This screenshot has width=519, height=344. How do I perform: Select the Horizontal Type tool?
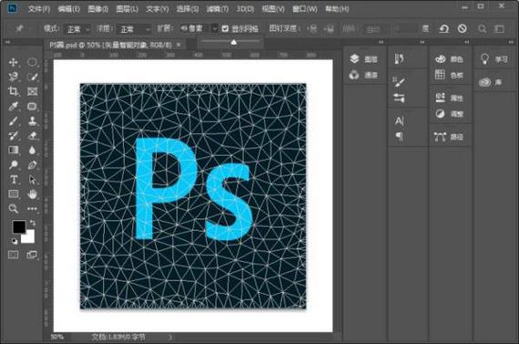[14, 179]
